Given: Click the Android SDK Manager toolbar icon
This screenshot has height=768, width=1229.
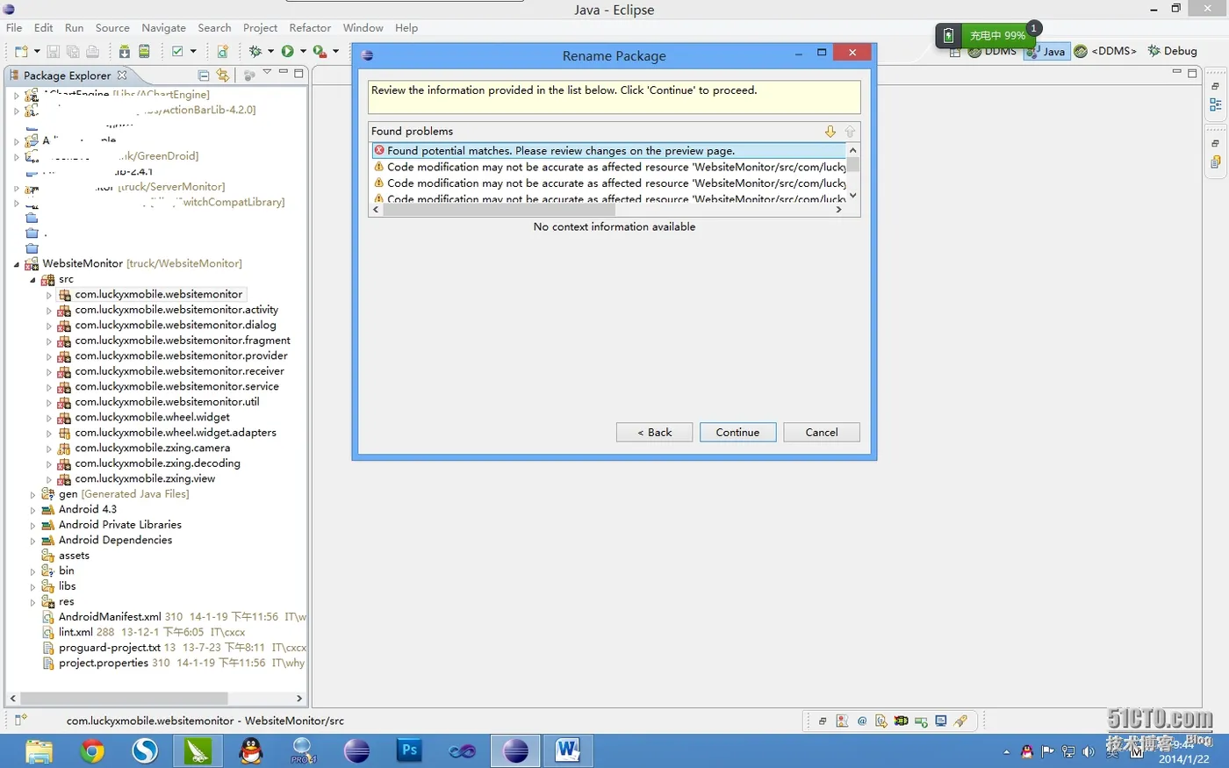Looking at the screenshot, I should (x=125, y=51).
